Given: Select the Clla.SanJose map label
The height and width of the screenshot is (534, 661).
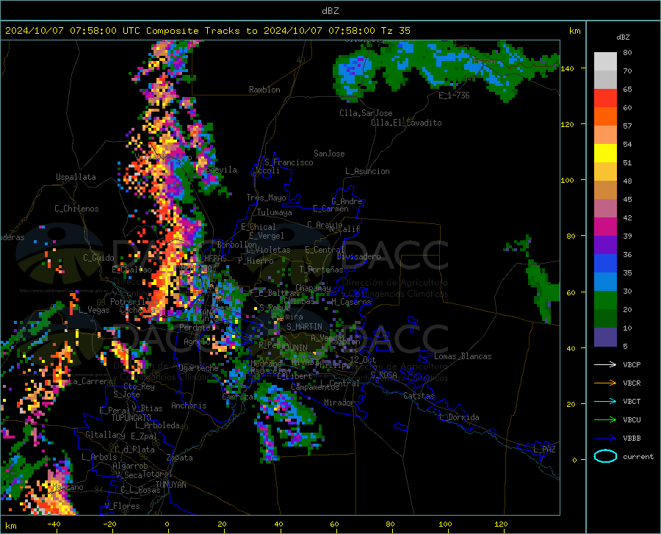Looking at the screenshot, I should pos(366,113).
